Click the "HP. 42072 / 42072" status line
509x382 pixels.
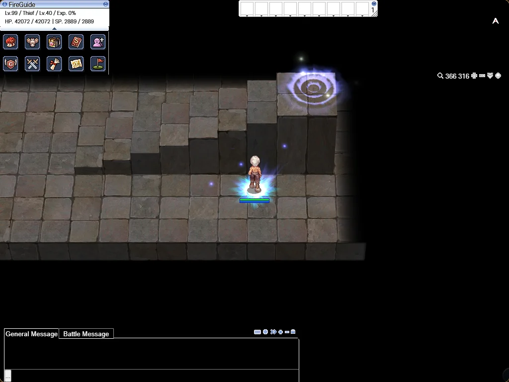tap(27, 21)
